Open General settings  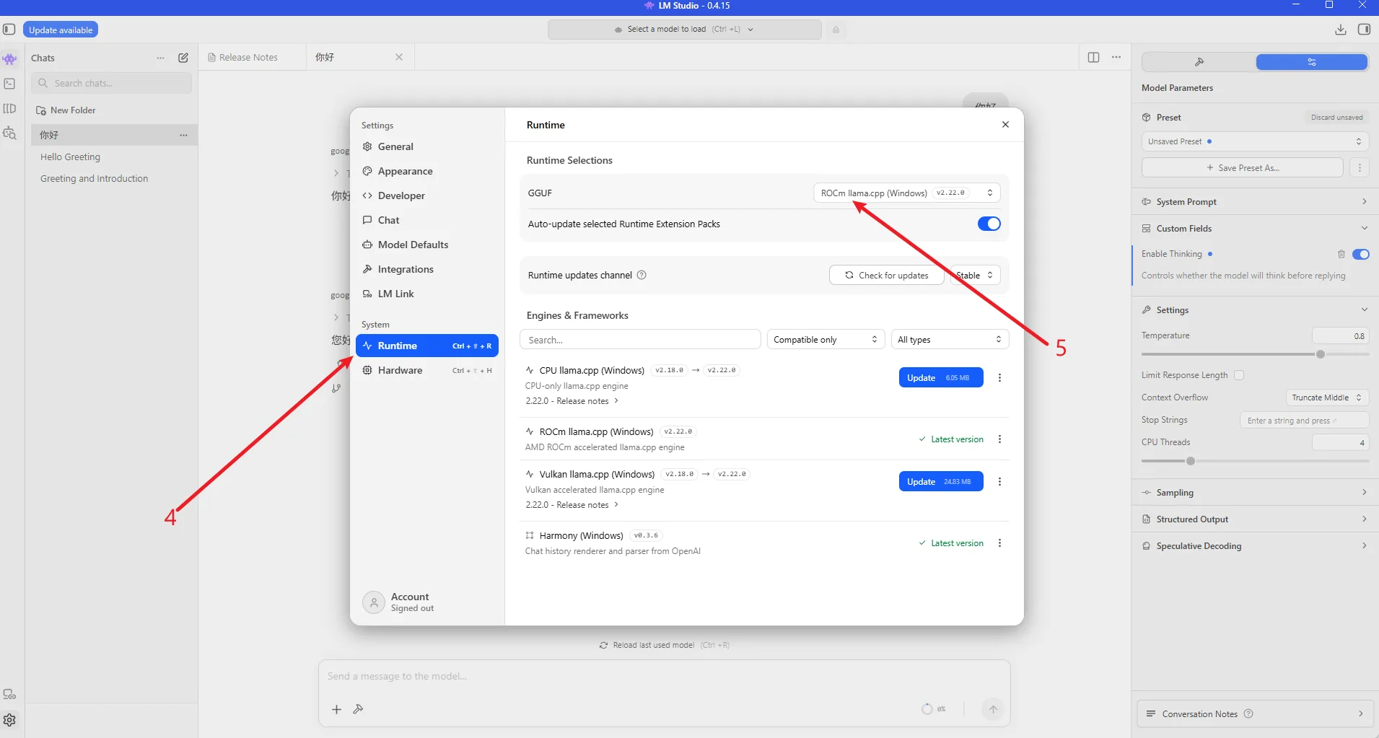(x=427, y=146)
